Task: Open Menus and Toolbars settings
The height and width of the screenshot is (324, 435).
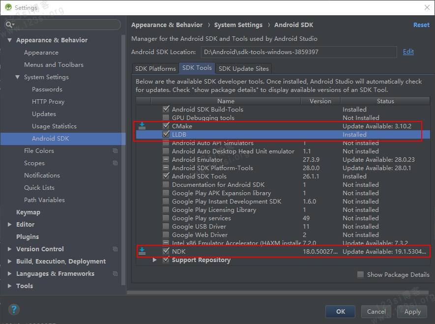Action: 54,64
